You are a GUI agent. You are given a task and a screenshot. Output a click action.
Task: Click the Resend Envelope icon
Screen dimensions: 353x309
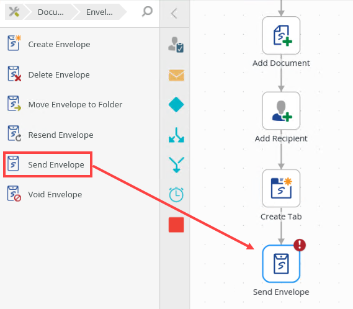click(x=14, y=133)
